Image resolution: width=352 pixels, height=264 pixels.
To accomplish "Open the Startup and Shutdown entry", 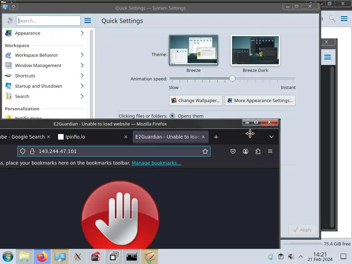I will pos(44,86).
